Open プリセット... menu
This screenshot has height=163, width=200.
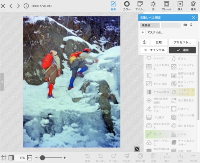tap(182, 42)
